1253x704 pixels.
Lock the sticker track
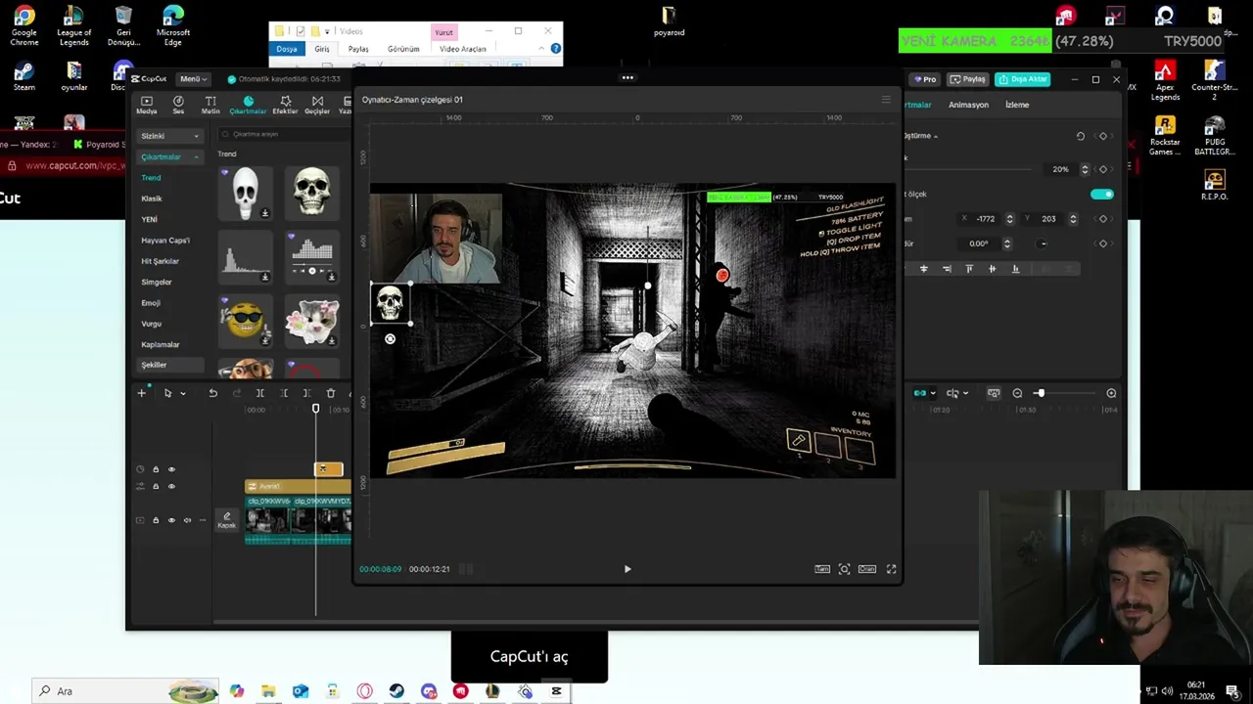(x=155, y=469)
